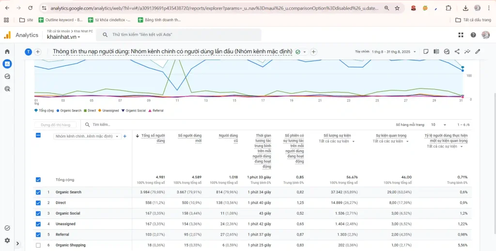The height and width of the screenshot is (251, 496).
Task: Open the Admin gear icon
Action: pyautogui.click(x=7, y=240)
